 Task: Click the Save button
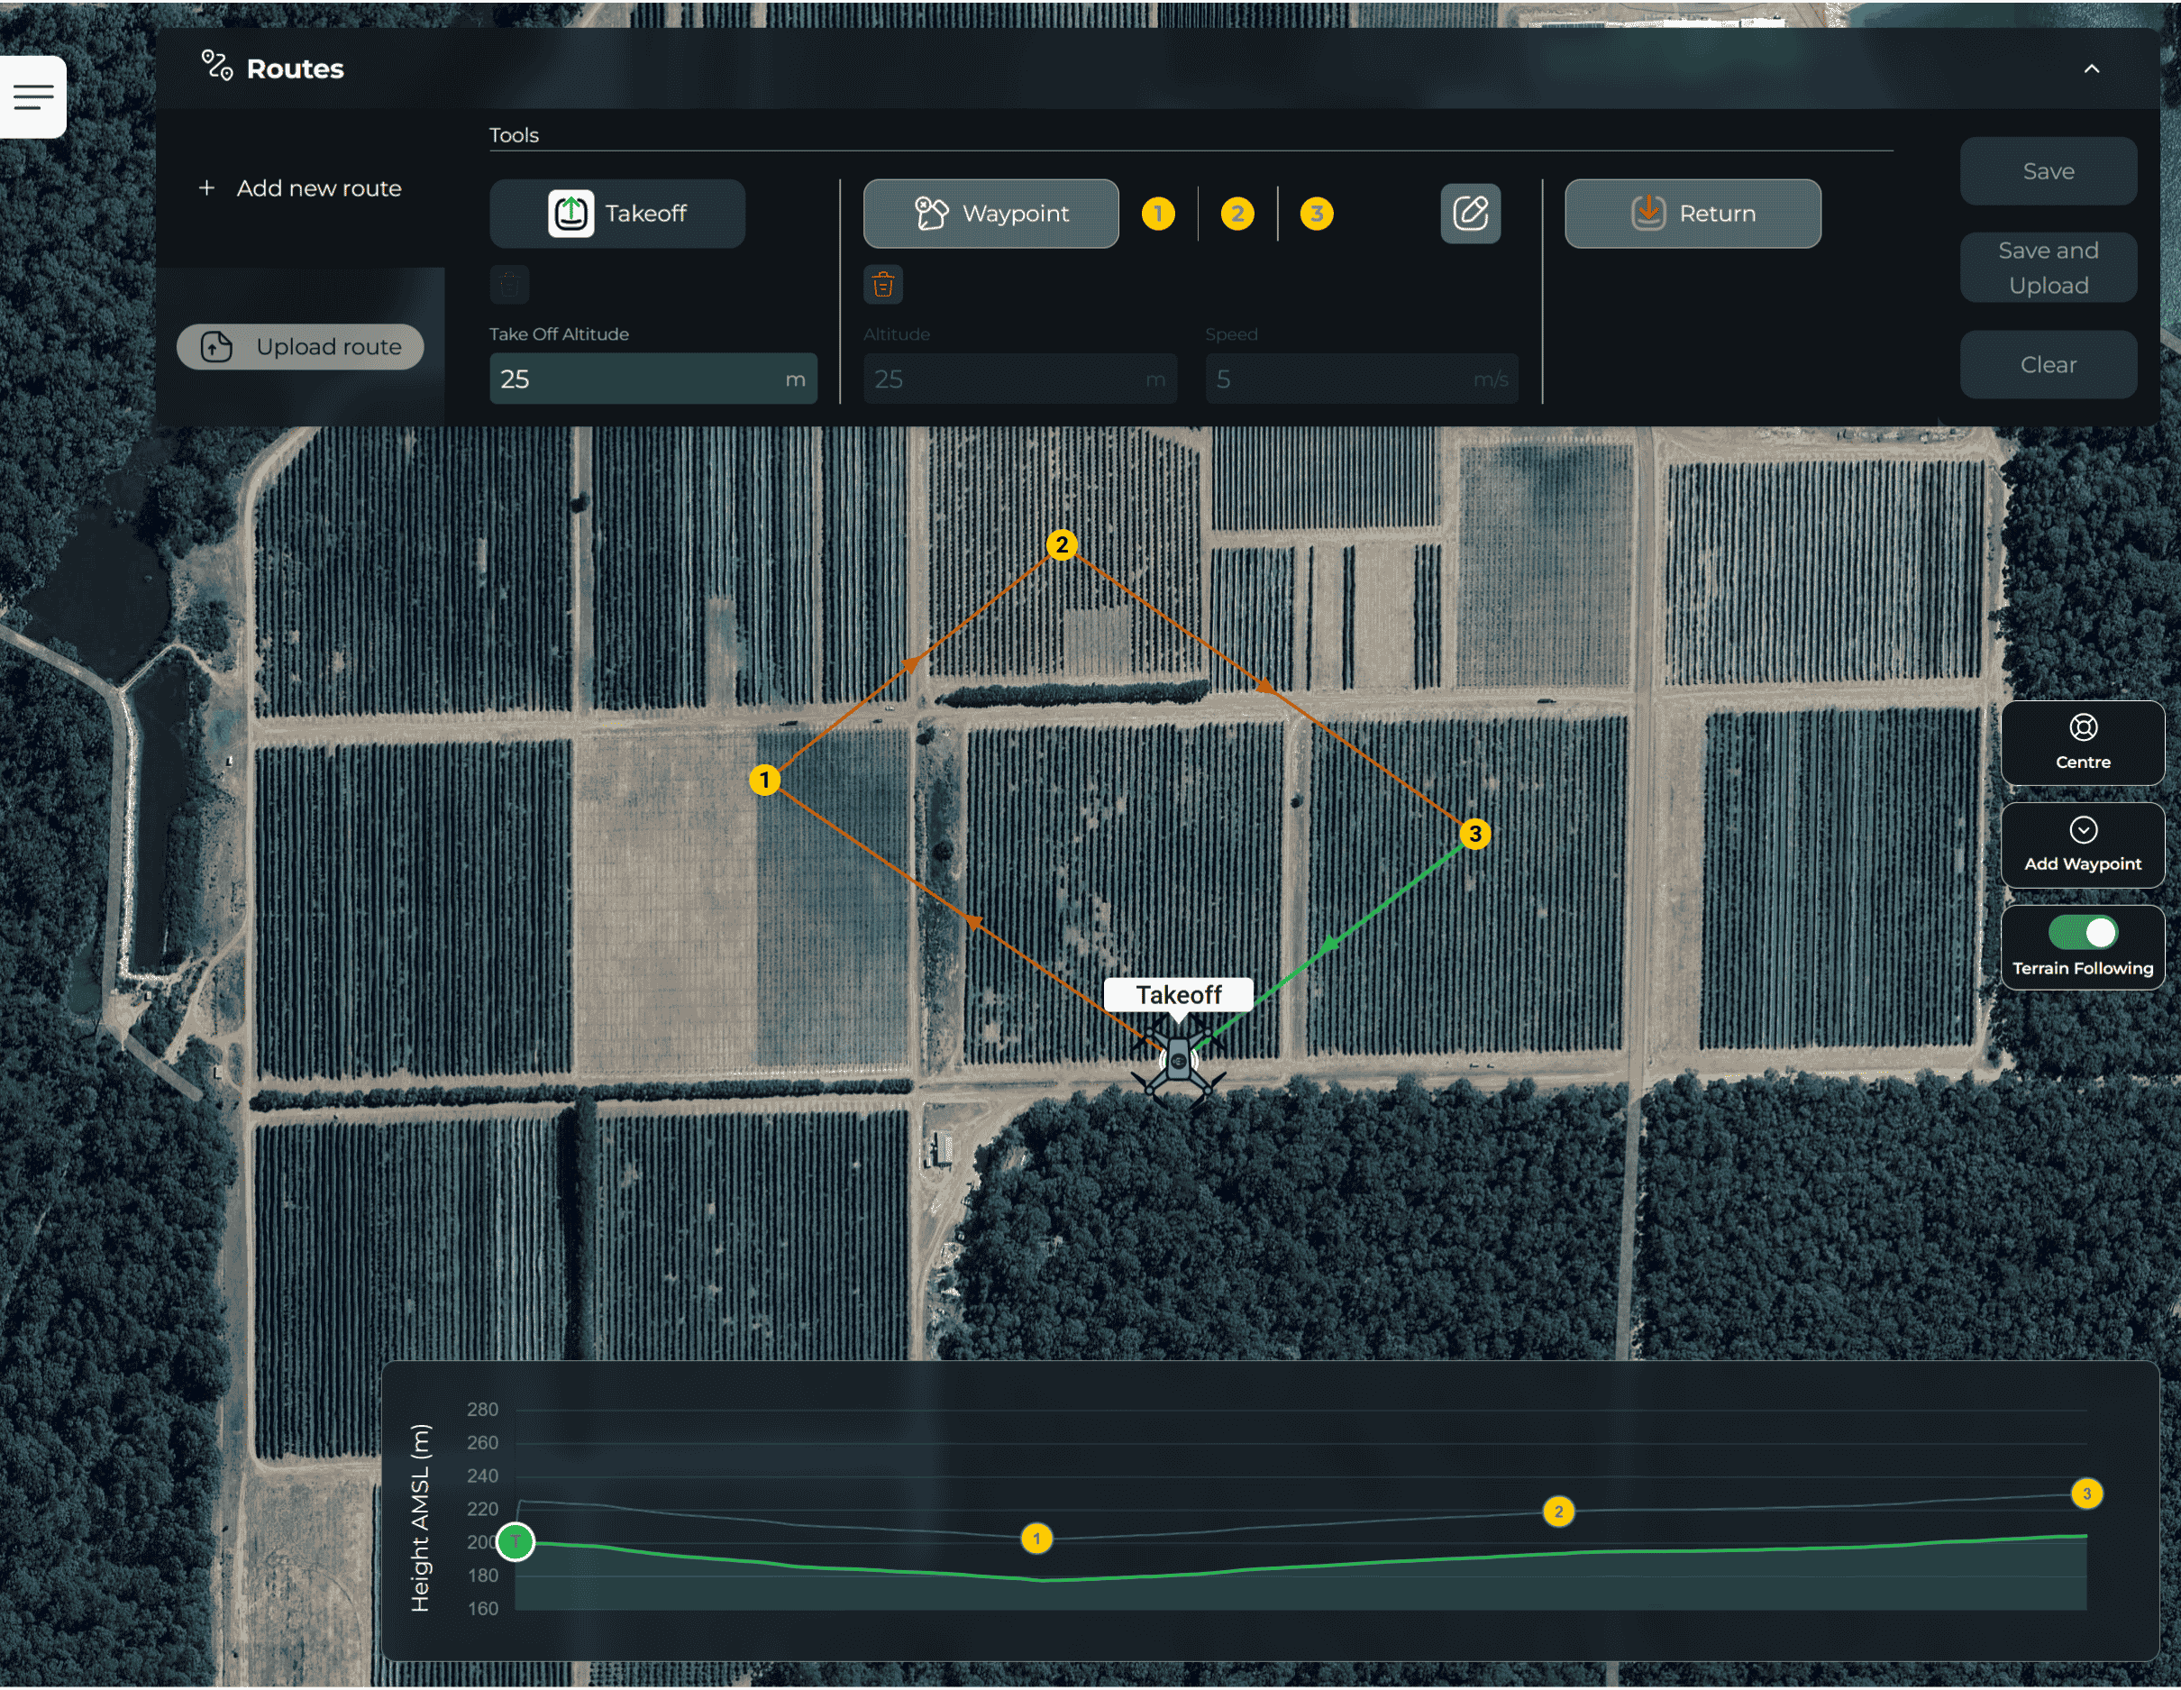2049,172
